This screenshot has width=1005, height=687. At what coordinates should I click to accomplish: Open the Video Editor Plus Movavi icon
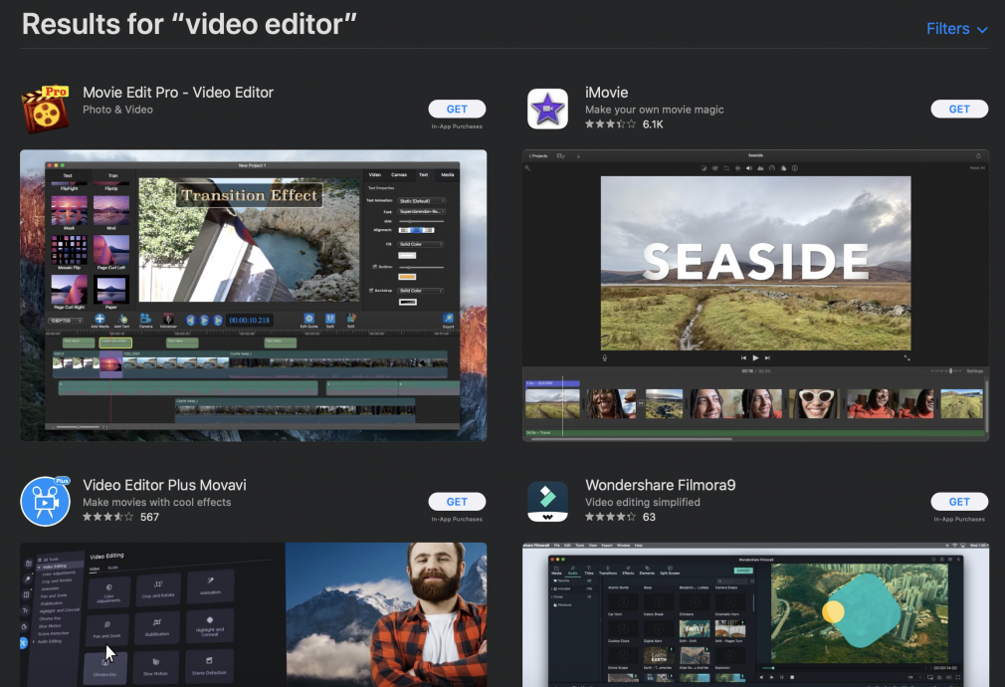pos(45,501)
